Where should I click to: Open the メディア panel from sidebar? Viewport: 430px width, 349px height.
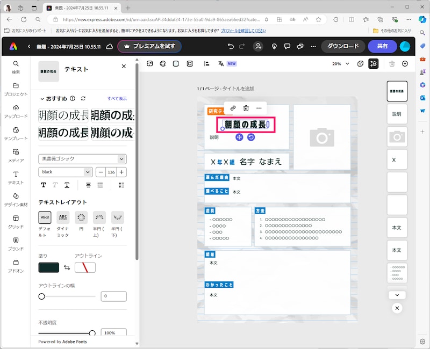[16, 154]
